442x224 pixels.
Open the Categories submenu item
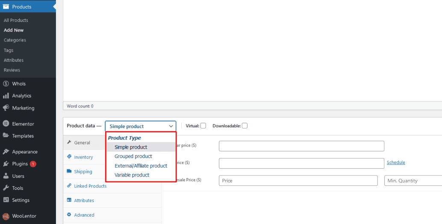pyautogui.click(x=15, y=40)
